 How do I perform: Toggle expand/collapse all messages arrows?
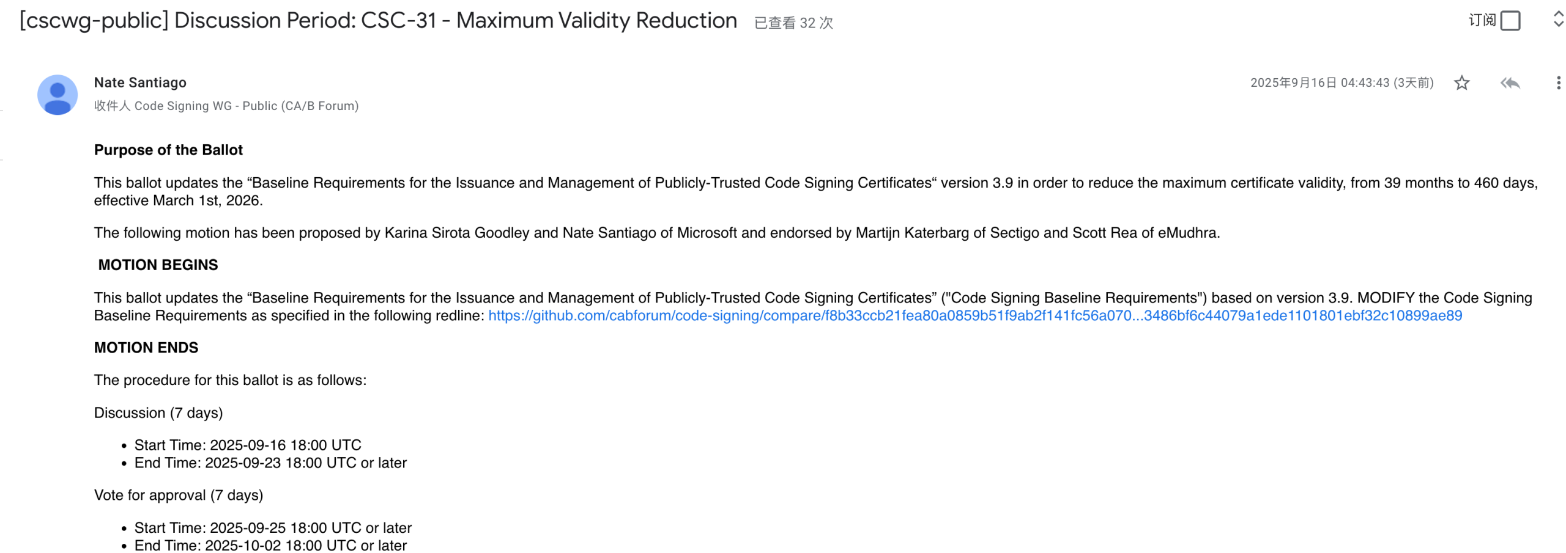(x=1557, y=20)
